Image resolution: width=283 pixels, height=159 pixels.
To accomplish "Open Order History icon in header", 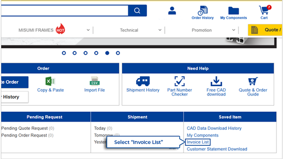I will tap(202, 10).
